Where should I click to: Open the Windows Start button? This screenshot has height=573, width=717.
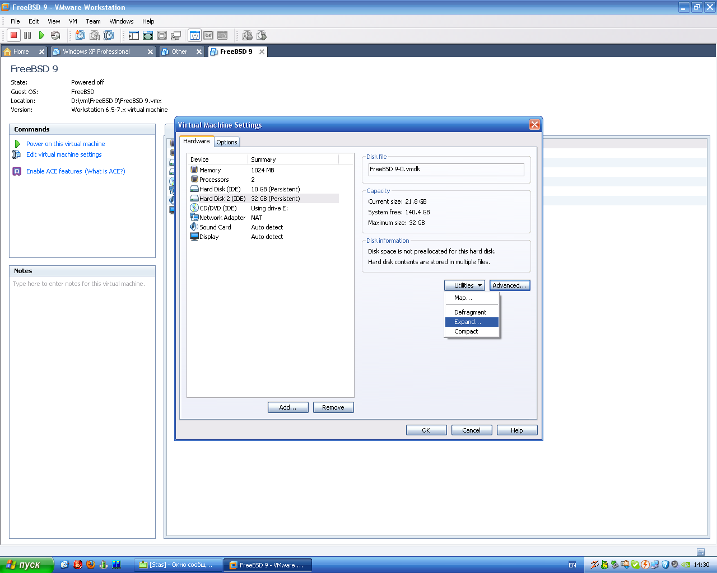(x=26, y=565)
